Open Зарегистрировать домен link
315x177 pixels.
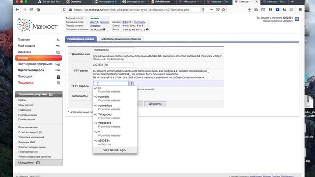pos(32,147)
